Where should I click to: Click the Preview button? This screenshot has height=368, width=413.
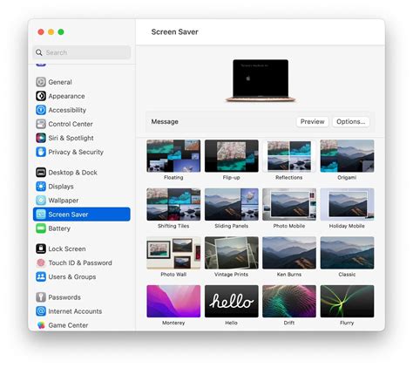[312, 121]
